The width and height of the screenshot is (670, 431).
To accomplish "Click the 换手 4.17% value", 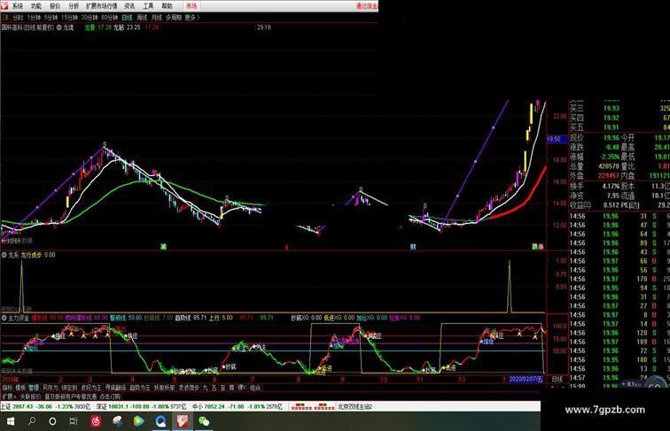I will (612, 187).
